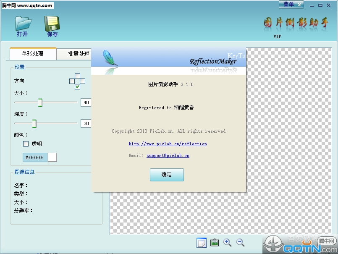Toggle the checked bottom direction box
The height and width of the screenshot is (254, 338).
(77, 86)
